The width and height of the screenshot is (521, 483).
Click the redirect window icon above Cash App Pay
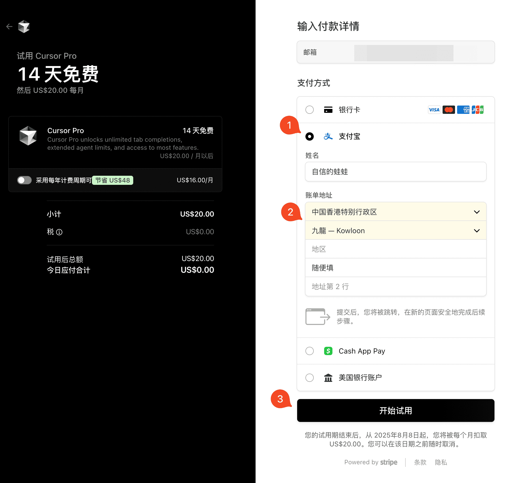(x=317, y=316)
